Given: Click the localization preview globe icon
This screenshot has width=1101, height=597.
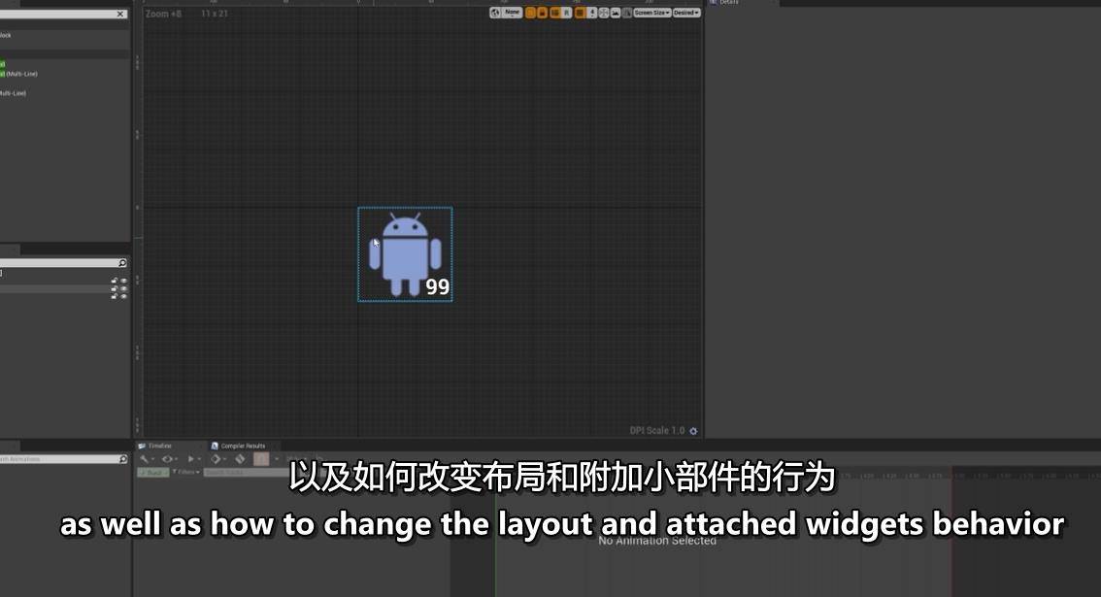Looking at the screenshot, I should click(x=494, y=13).
